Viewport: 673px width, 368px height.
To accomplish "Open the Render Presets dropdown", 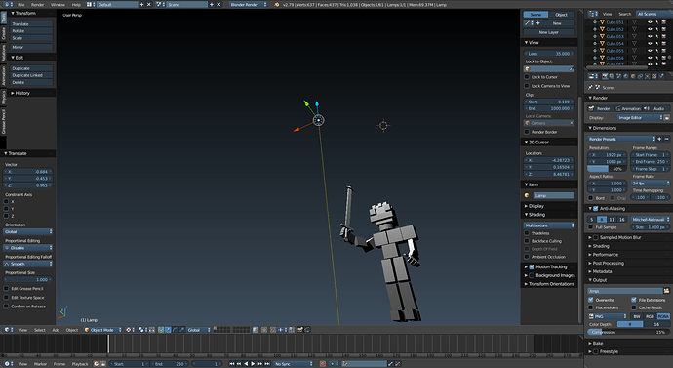I will tap(621, 139).
